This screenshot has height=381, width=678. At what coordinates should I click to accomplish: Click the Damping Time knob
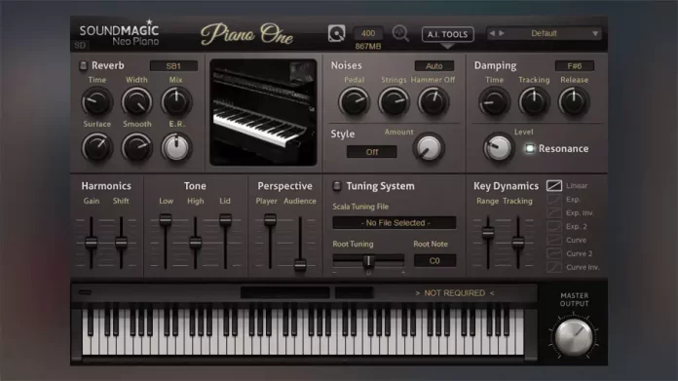494,102
